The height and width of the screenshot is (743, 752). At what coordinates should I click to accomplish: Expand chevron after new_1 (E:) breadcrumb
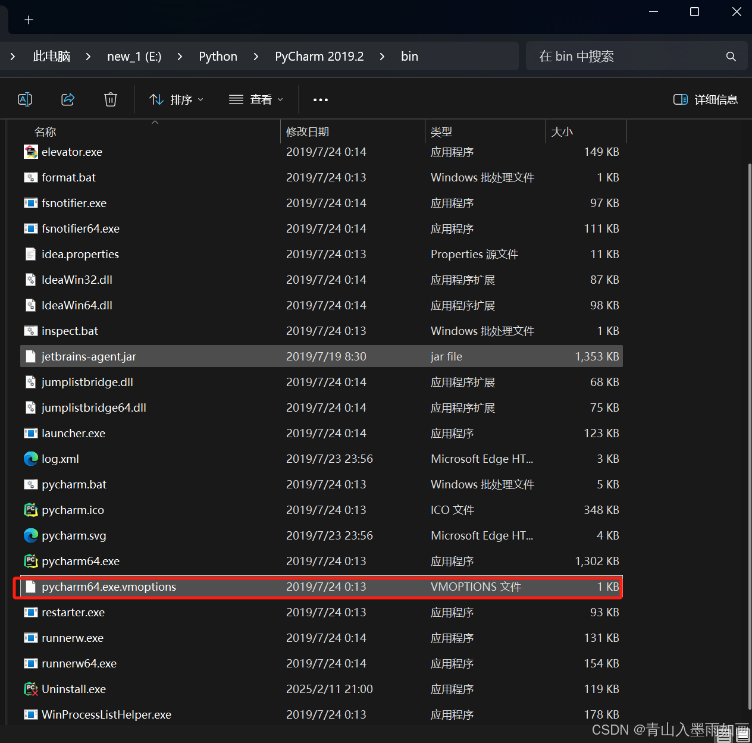pyautogui.click(x=180, y=57)
